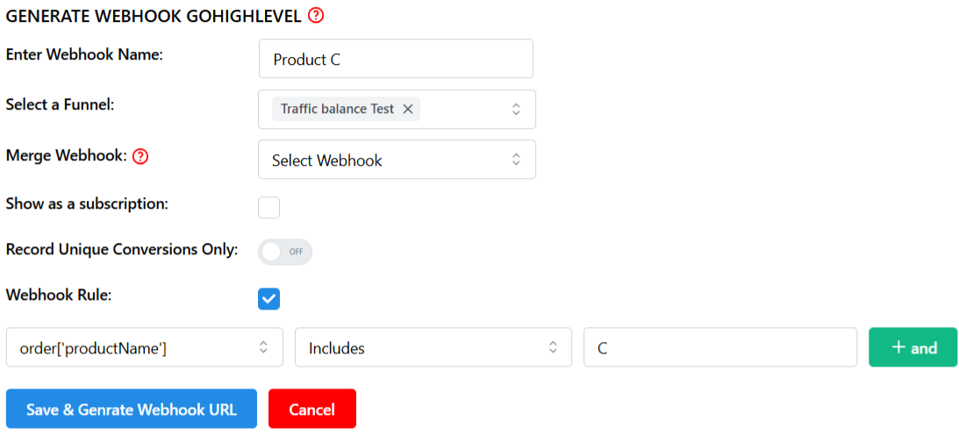The height and width of the screenshot is (435, 959).
Task: Click arrows icon on Includes selector
Action: click(553, 347)
